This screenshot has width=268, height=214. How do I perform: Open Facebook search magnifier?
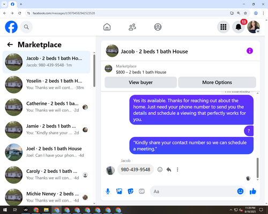[x=26, y=27]
